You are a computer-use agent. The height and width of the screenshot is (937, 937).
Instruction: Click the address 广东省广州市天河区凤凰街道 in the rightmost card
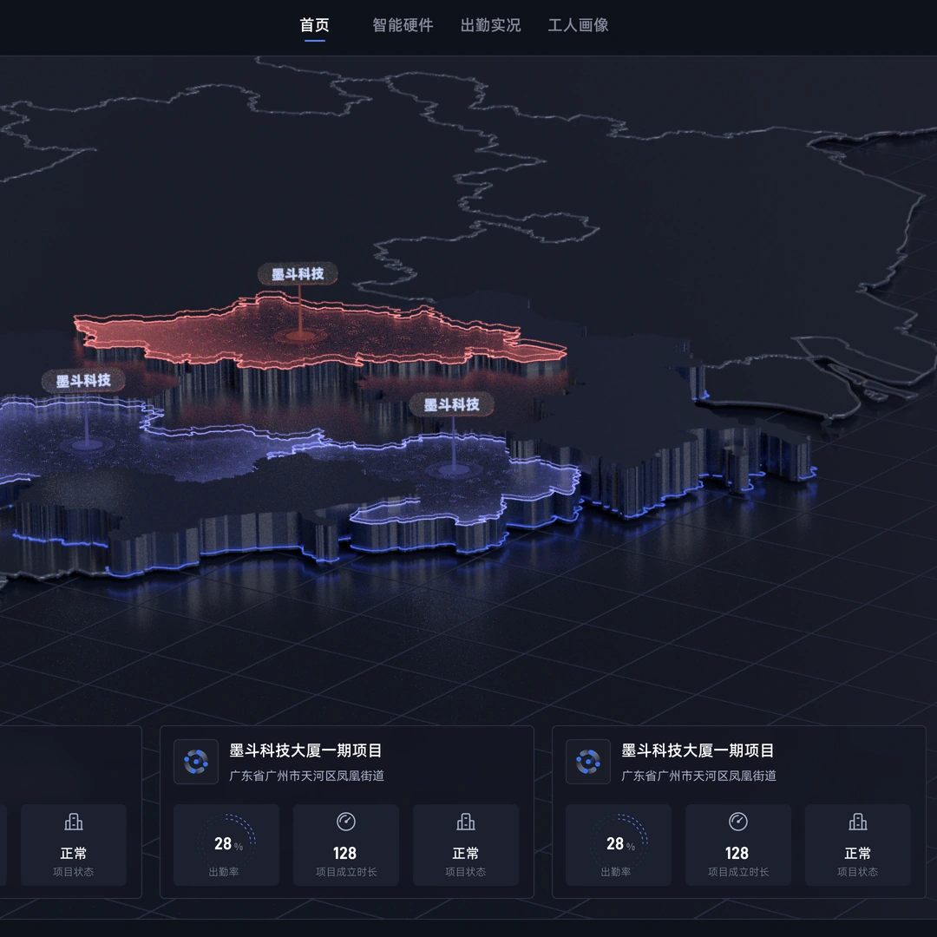[x=698, y=776]
